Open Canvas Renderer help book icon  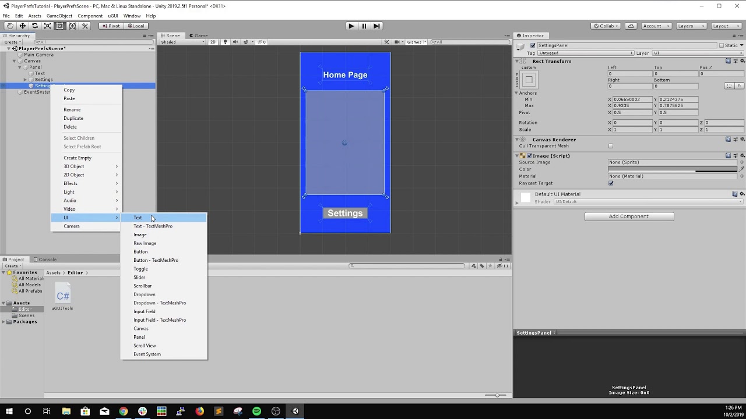click(728, 139)
